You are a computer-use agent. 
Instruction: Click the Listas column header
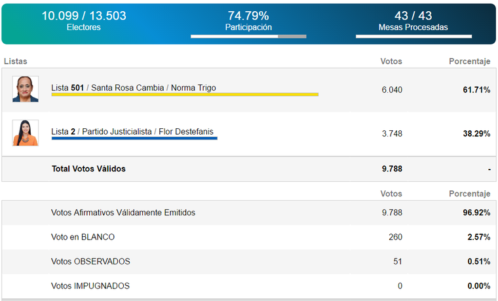tap(16, 62)
